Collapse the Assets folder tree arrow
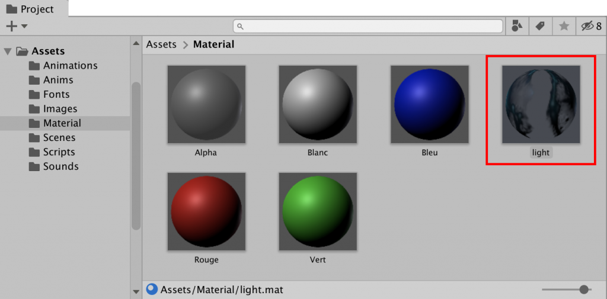 8,52
